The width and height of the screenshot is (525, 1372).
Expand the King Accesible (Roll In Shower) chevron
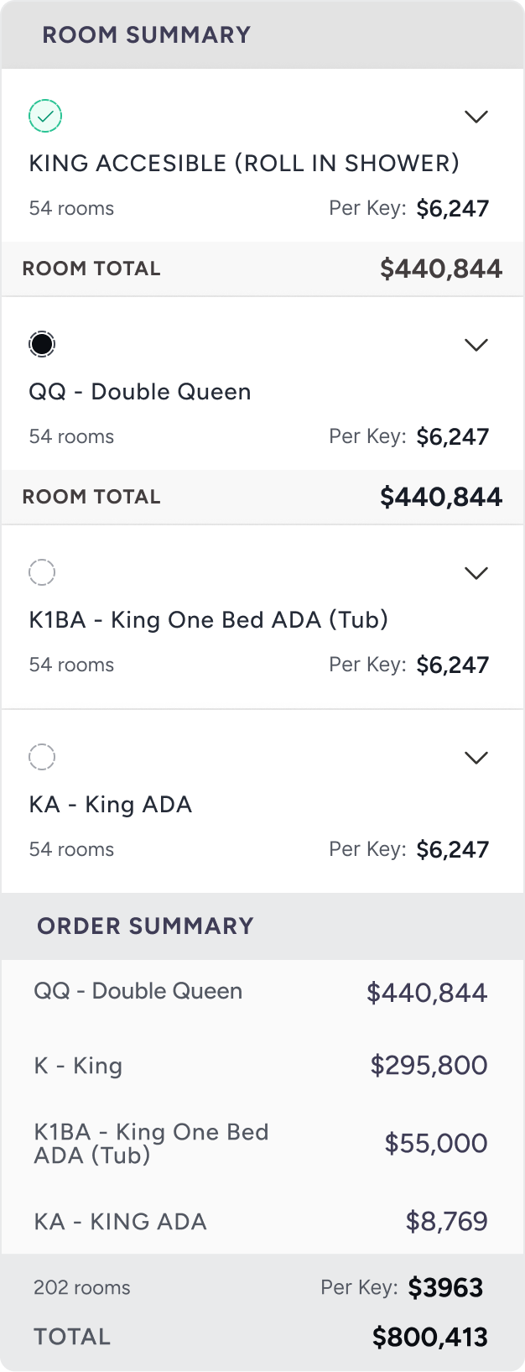pos(476,117)
